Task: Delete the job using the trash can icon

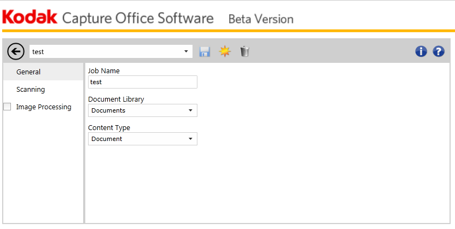Action: 244,51
